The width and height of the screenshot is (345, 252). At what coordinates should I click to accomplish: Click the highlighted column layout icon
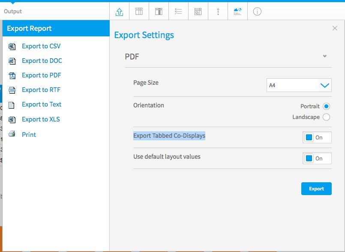point(159,12)
